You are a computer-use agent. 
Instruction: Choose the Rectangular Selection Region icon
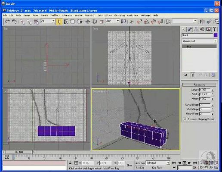tap(73, 22)
